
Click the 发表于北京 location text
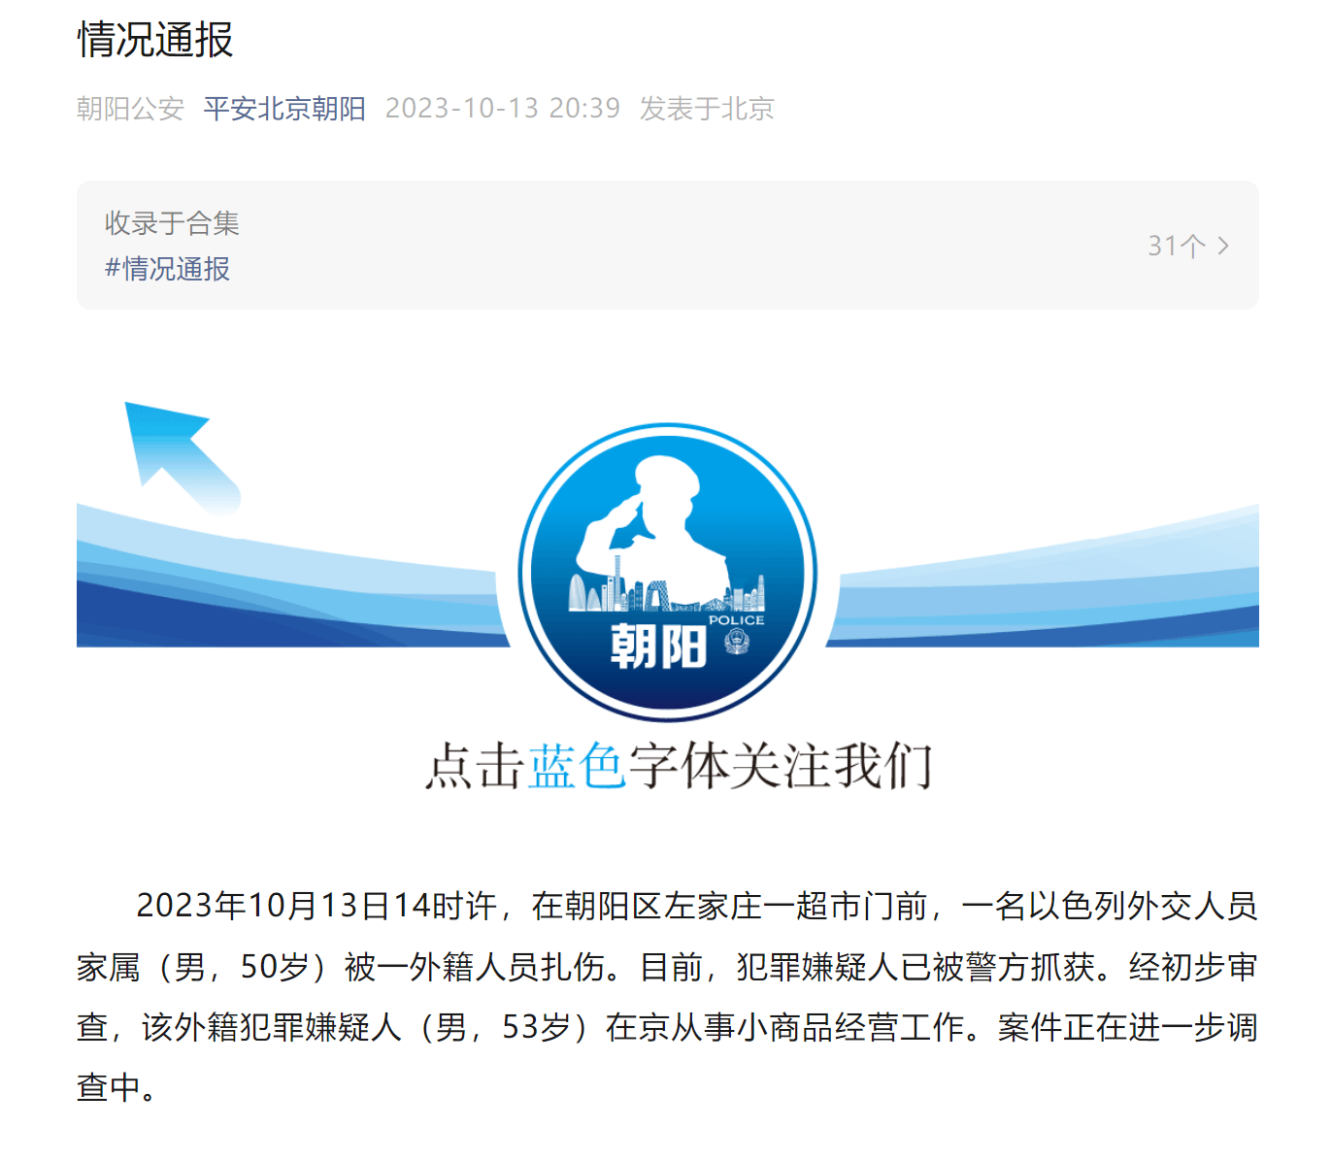point(707,108)
